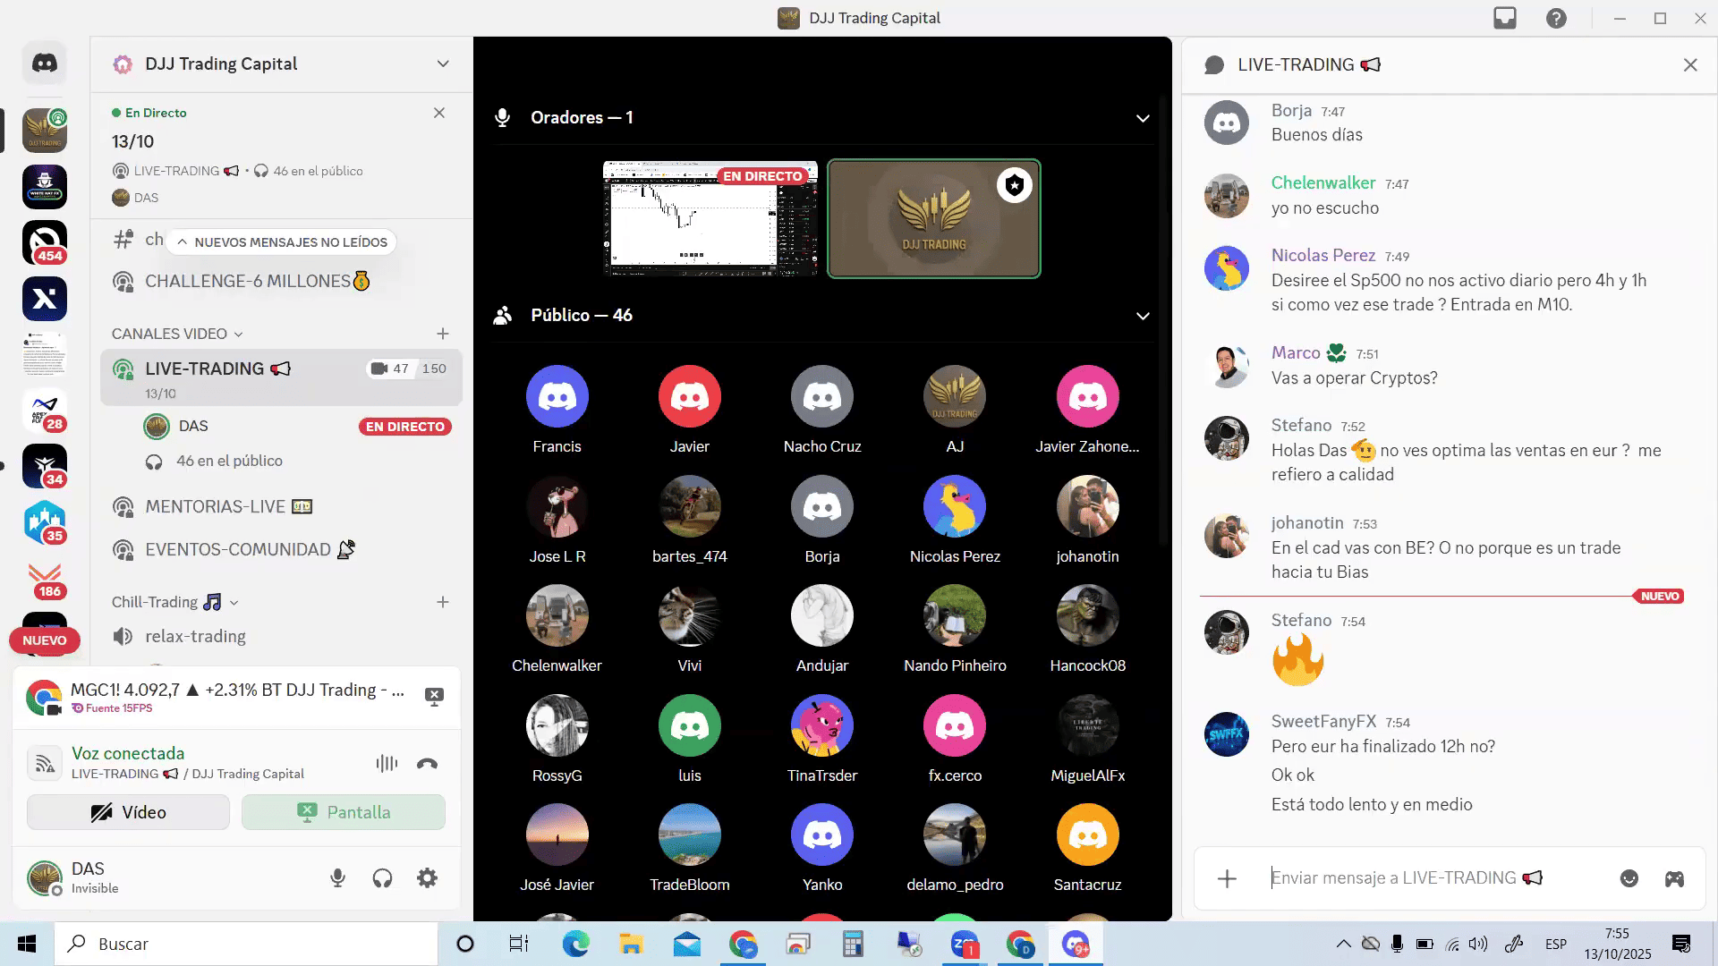Open user settings gear icon
The image size is (1718, 966).
(x=428, y=878)
